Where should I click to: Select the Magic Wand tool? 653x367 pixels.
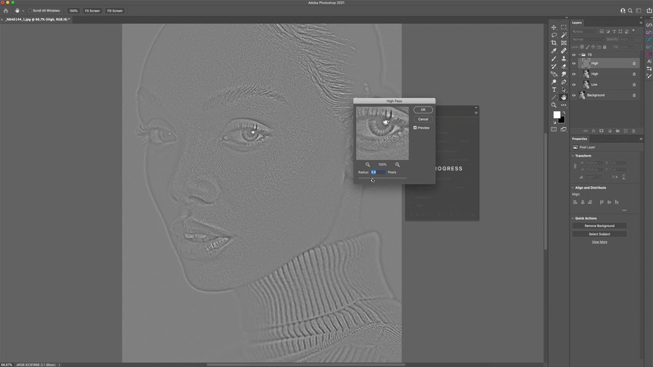564,35
